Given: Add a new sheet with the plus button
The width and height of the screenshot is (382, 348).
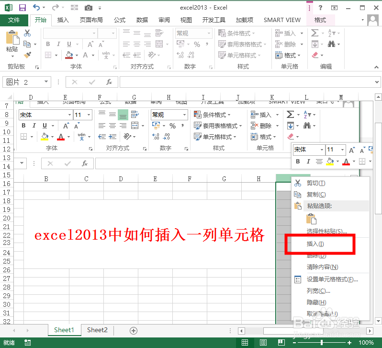Looking at the screenshot, I should [x=134, y=331].
